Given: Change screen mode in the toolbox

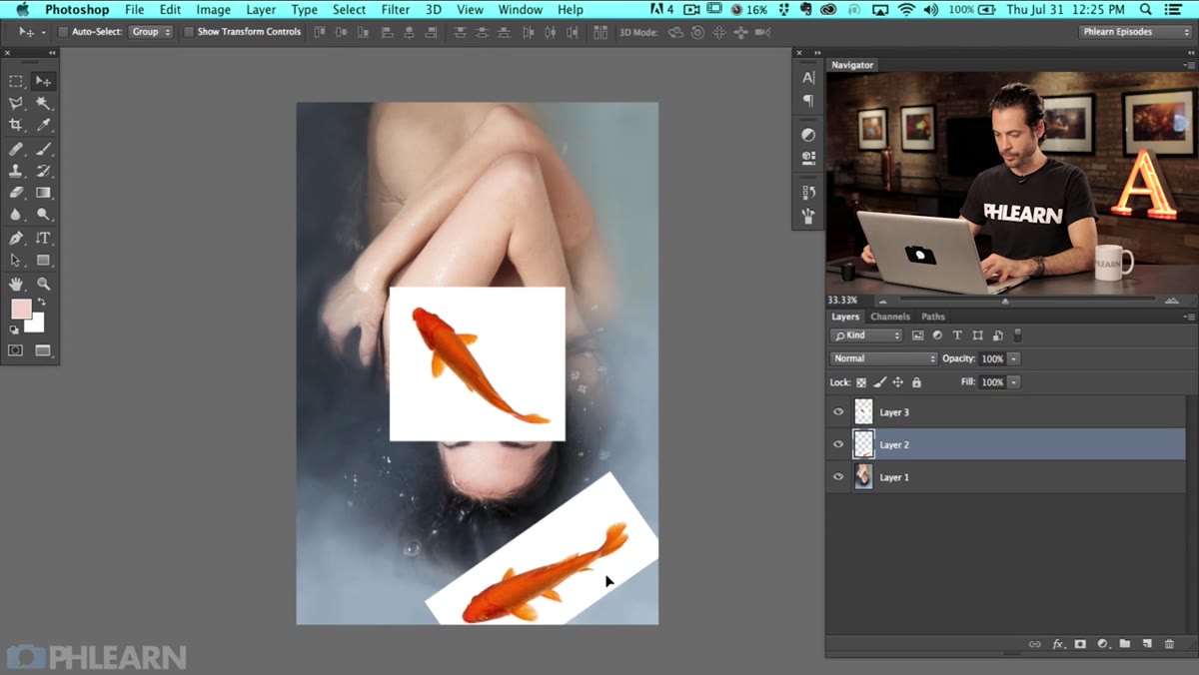Looking at the screenshot, I should [43, 350].
